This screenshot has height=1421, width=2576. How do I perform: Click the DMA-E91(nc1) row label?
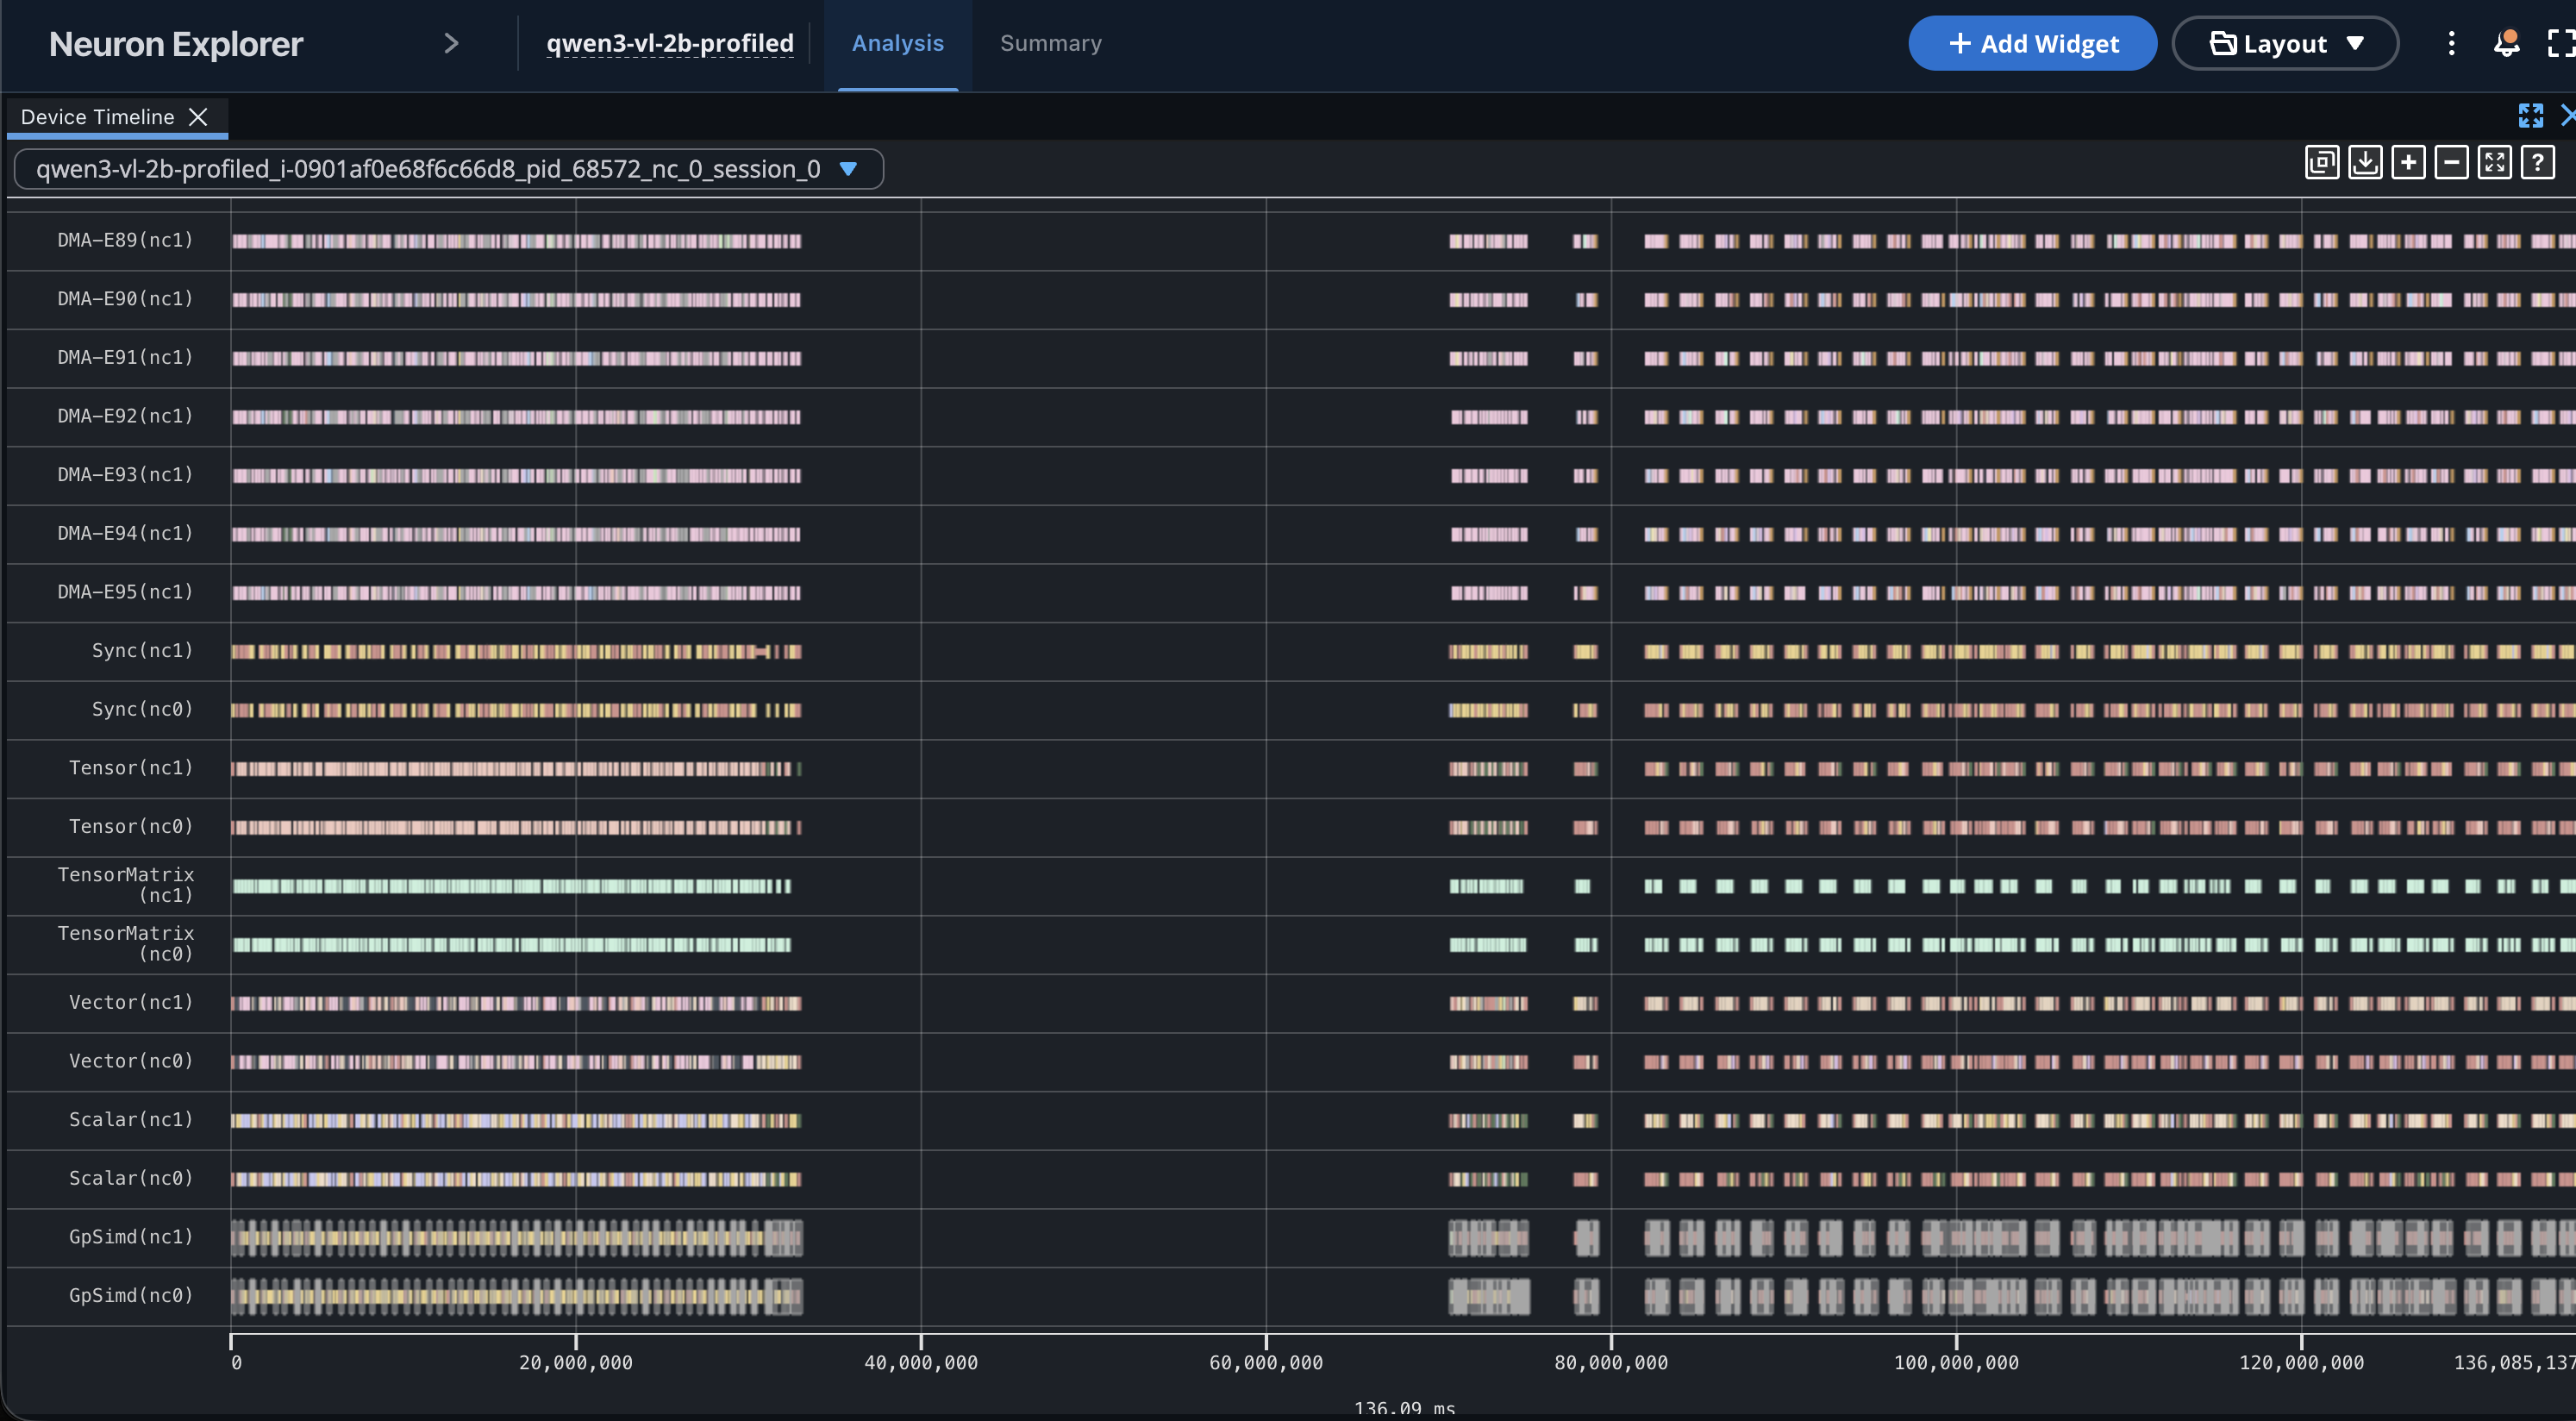click(x=125, y=357)
